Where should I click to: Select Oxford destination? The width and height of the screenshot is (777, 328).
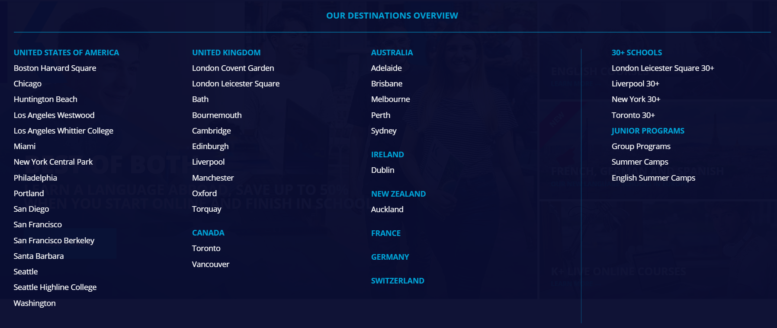pyautogui.click(x=205, y=193)
